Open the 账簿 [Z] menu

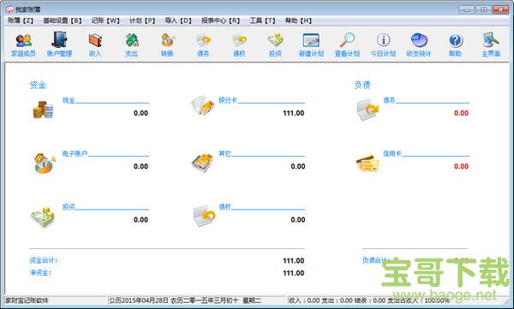coord(21,21)
